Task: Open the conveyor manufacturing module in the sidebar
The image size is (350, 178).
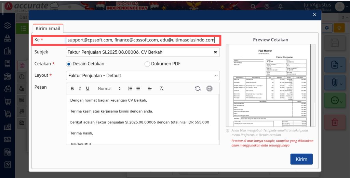Action: click(8, 140)
